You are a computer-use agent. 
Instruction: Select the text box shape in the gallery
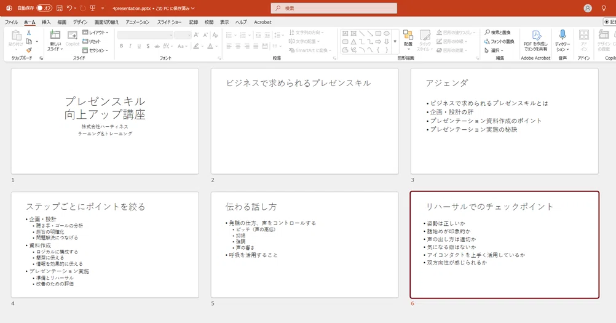click(x=346, y=33)
